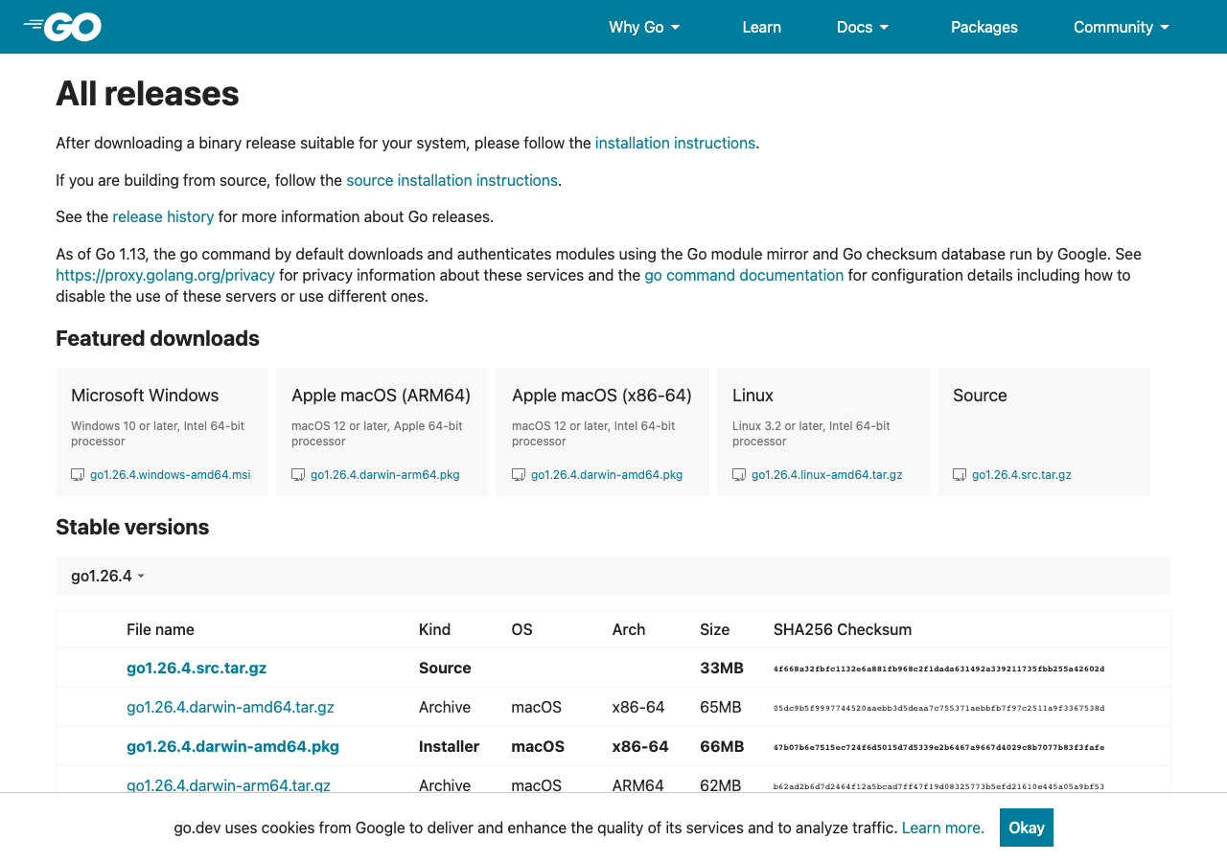Open the Docs dropdown menu

863,27
